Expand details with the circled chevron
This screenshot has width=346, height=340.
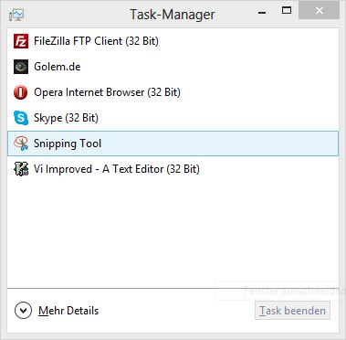[23, 311]
